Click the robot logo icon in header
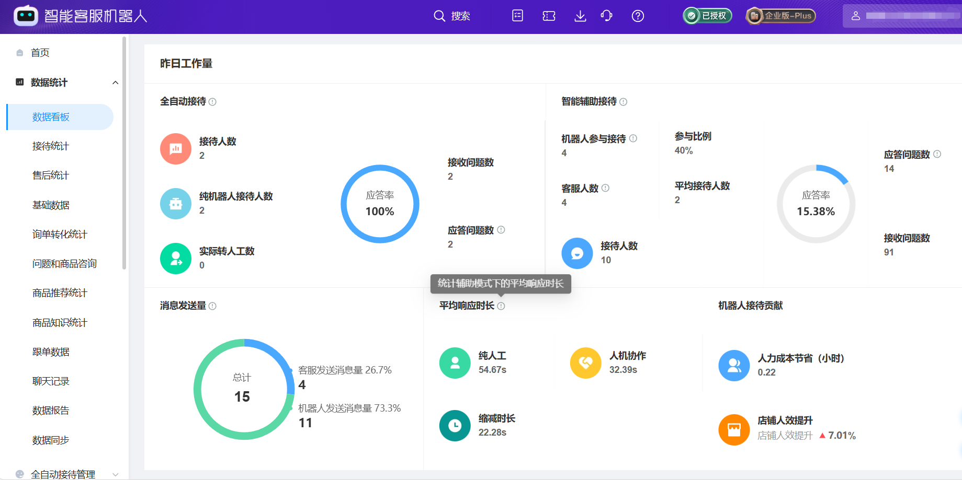This screenshot has height=480, width=962. (26, 16)
